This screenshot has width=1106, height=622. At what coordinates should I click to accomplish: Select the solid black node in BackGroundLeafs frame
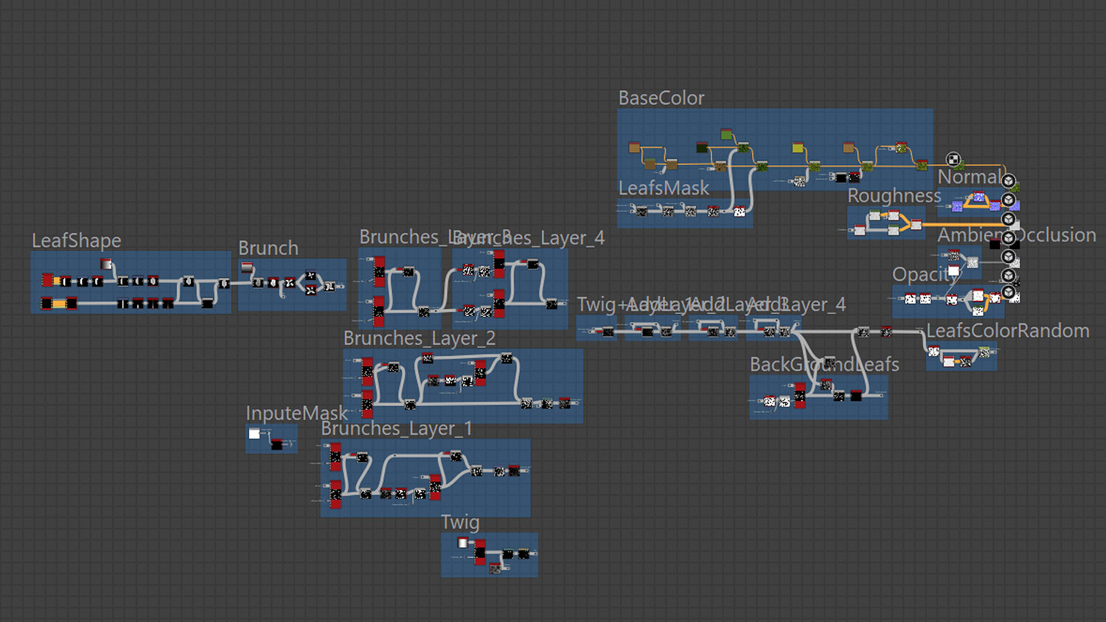point(856,396)
